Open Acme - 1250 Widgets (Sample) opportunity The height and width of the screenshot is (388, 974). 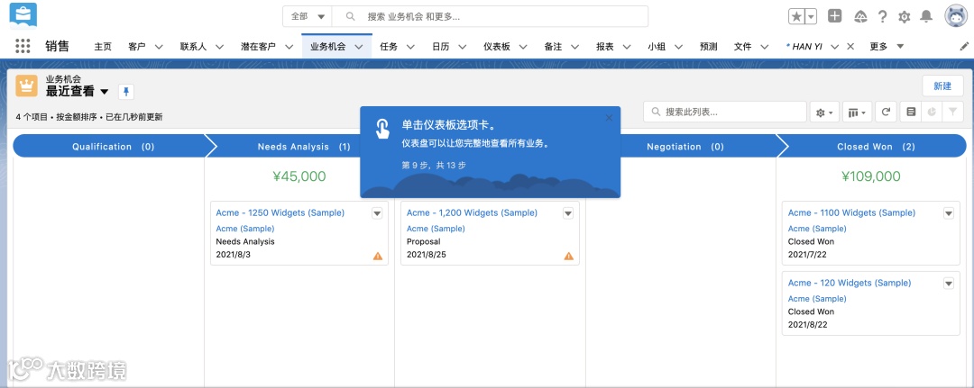point(280,212)
